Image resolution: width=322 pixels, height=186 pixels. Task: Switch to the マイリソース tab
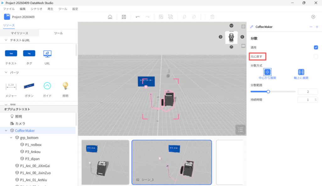click(x=19, y=33)
